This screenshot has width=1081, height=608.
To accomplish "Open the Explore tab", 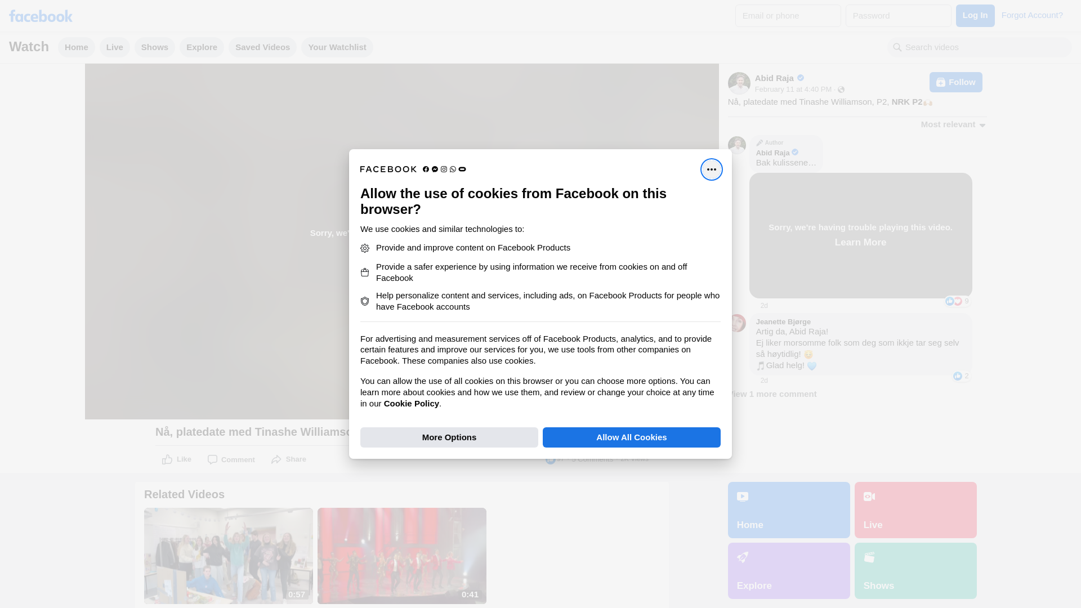I will coord(202,47).
